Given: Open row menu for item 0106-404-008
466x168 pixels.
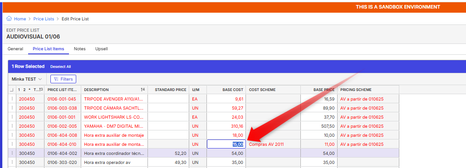Looking at the screenshot, I should [x=12, y=135].
